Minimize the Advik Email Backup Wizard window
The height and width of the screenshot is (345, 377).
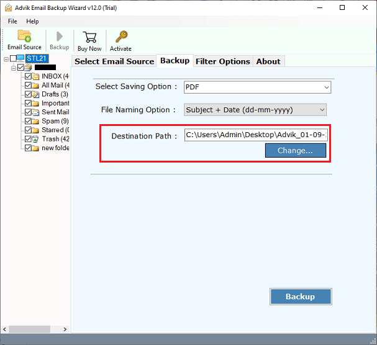click(320, 7)
